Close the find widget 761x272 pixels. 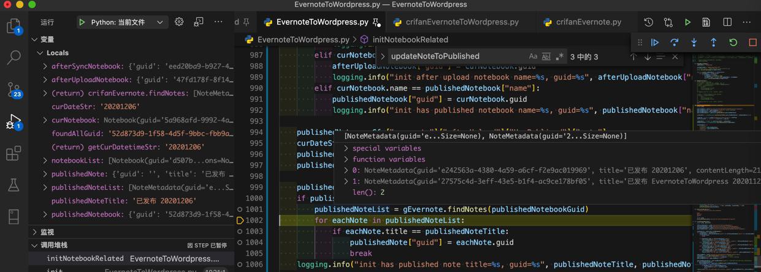click(675, 56)
